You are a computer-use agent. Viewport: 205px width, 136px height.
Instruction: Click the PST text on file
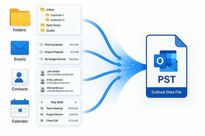click(x=167, y=79)
